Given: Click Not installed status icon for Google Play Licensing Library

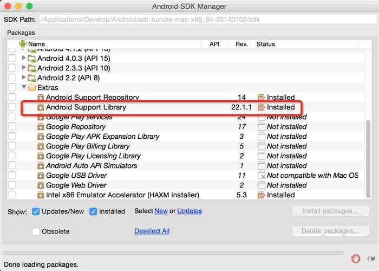Looking at the screenshot, I should coord(262,156).
